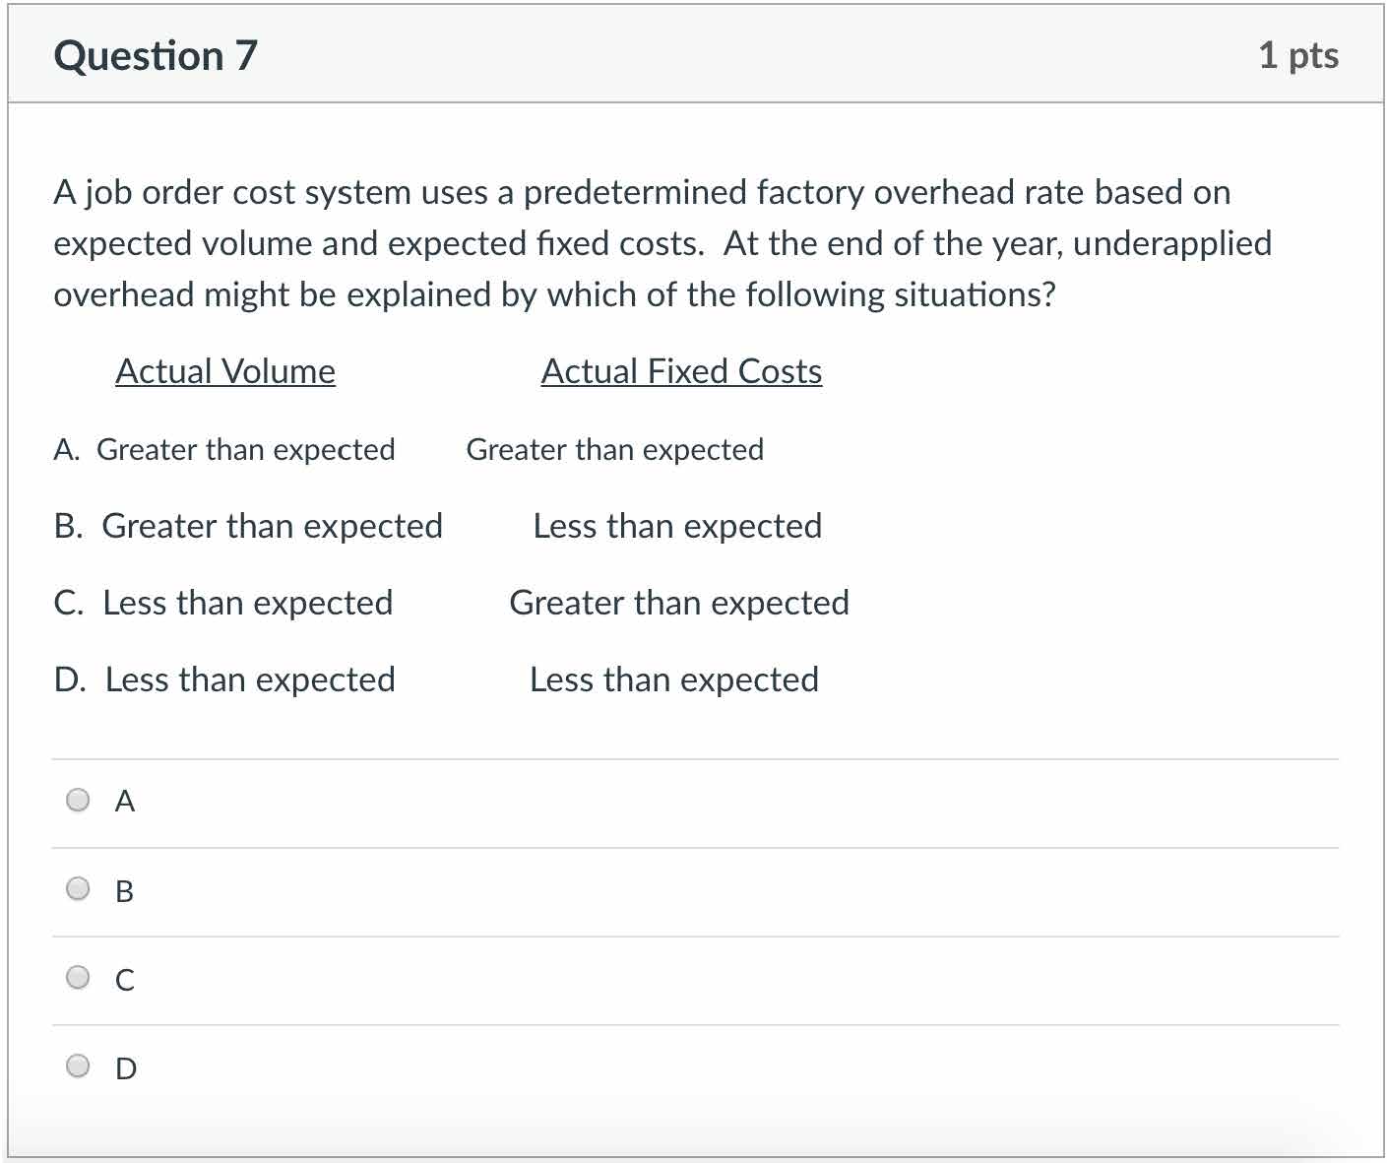Viewport: 1387px width, 1163px height.
Task: Select radio button for answer C
Action: pos(78,978)
